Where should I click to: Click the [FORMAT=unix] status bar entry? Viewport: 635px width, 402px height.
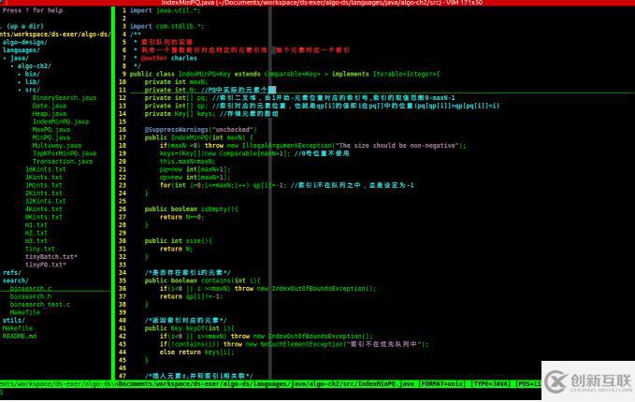pyautogui.click(x=442, y=384)
